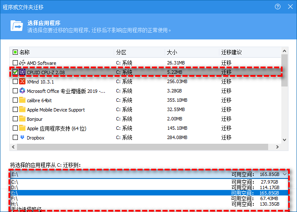
Task: Select the AMD Software row name
Action: click(x=42, y=63)
